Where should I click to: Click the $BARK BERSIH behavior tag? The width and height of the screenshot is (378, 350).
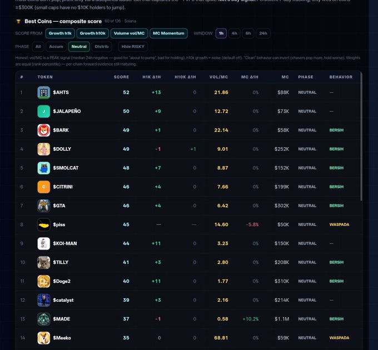[336, 130]
